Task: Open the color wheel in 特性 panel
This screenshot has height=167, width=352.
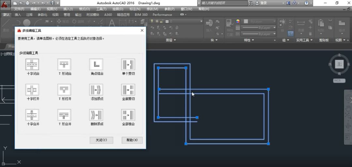Action: (238, 21)
